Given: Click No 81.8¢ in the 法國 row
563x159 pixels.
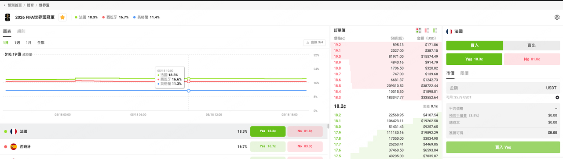Looking at the screenshot, I should [305, 131].
